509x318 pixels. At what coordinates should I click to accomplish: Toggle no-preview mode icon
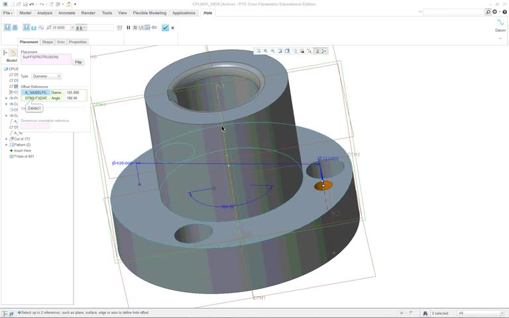click(135, 28)
